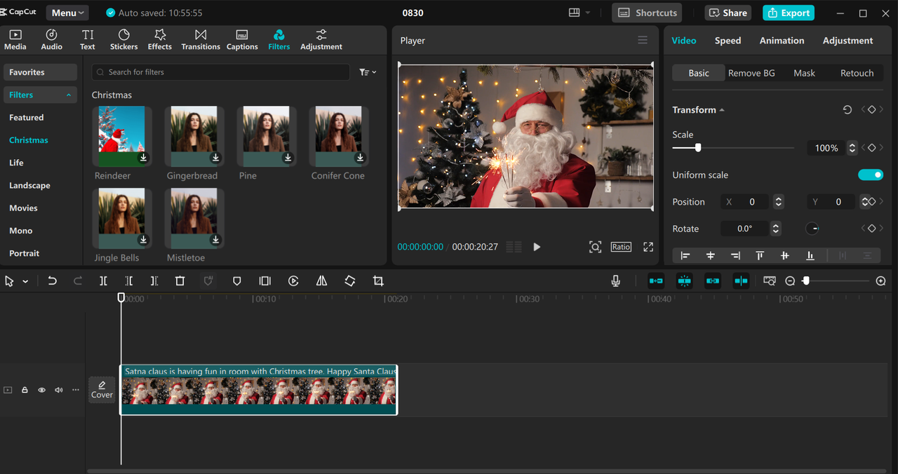The height and width of the screenshot is (474, 898).
Task: Open the Effects panel
Action: [x=159, y=39]
